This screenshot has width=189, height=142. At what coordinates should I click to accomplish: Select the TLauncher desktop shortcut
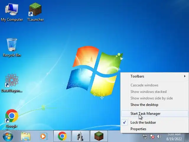tap(35, 12)
